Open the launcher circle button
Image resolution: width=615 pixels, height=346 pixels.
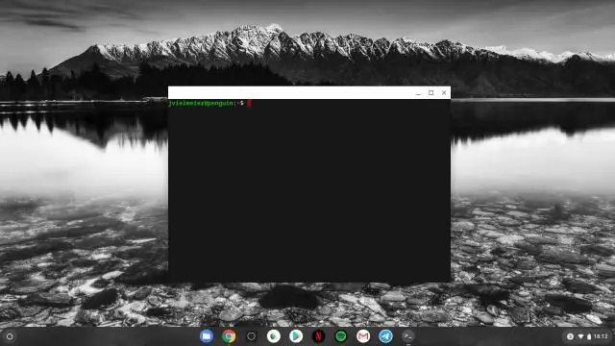tap(10, 336)
